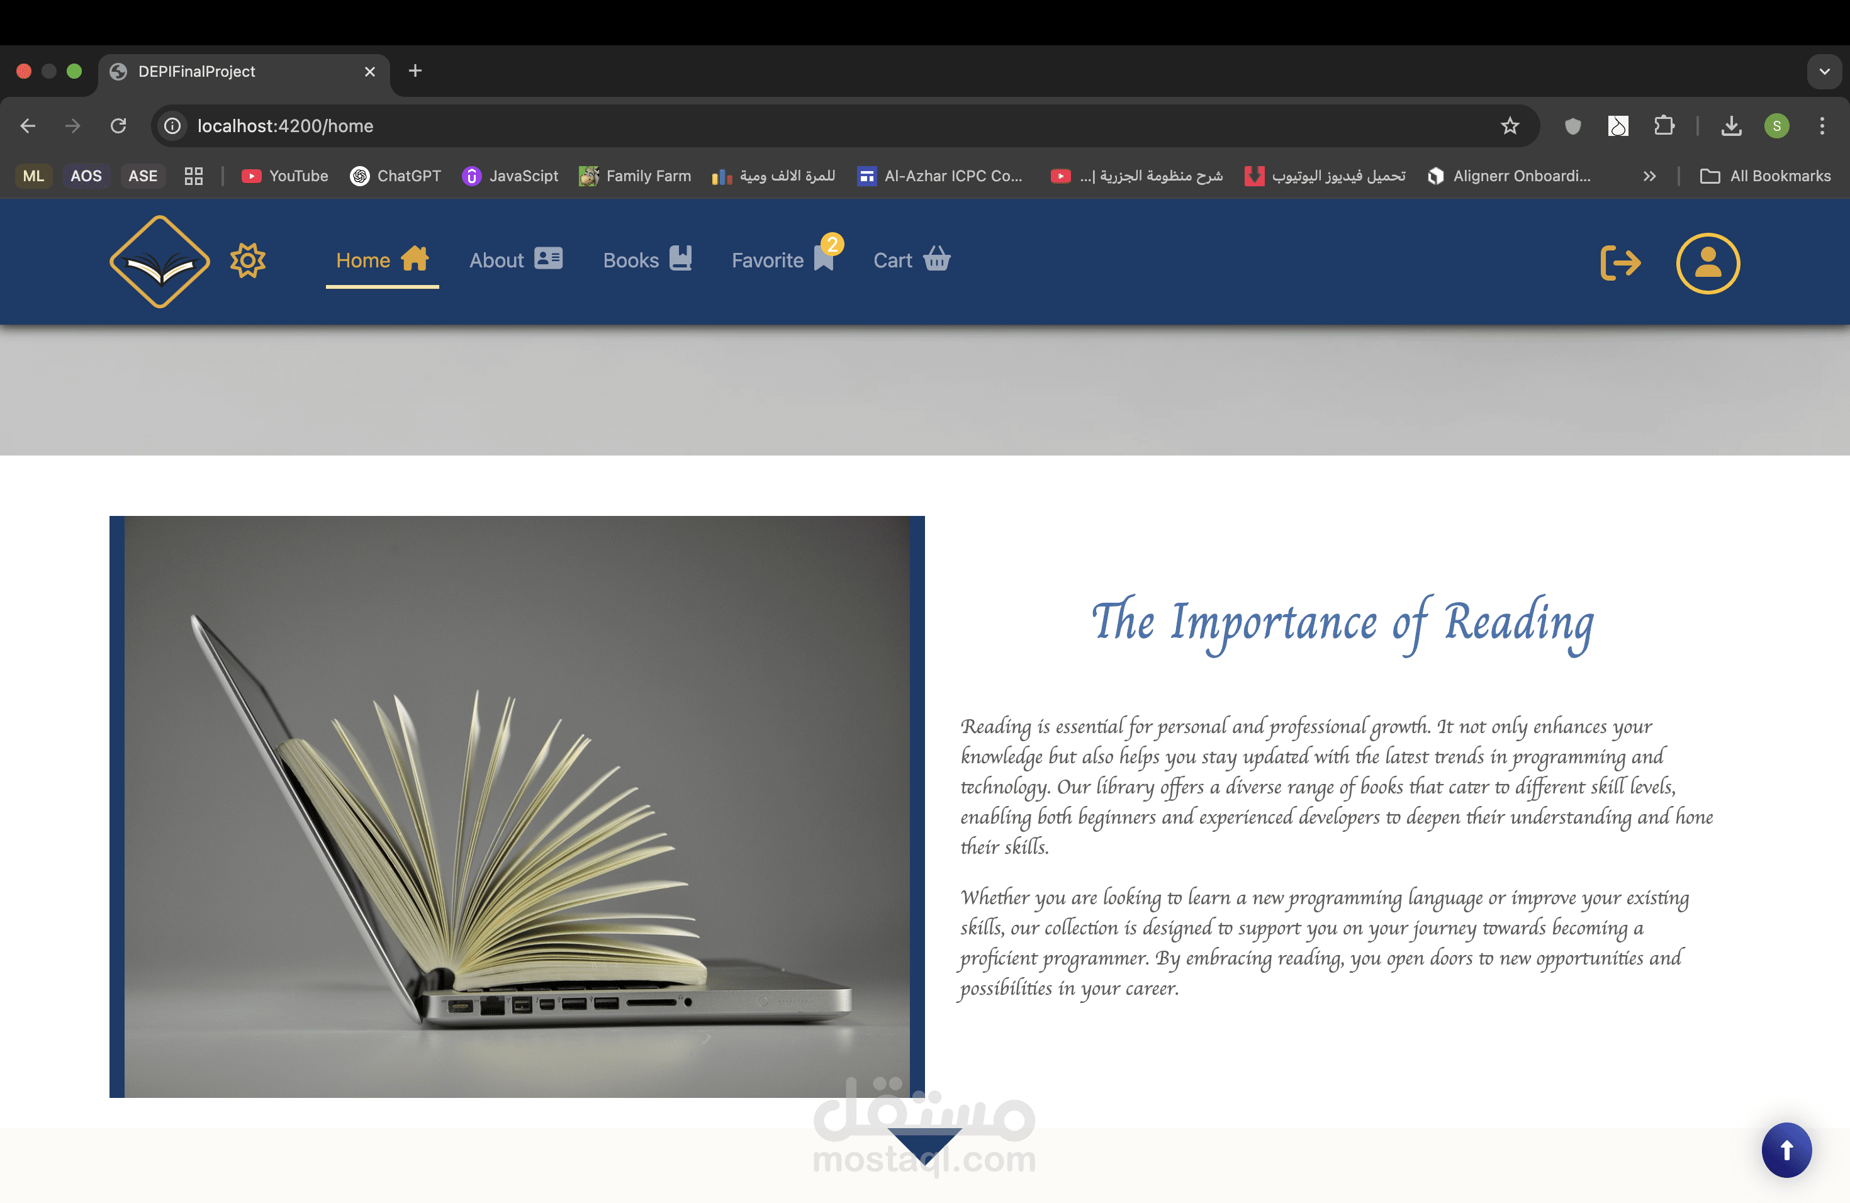Click the shield extension icon
The height and width of the screenshot is (1203, 1850).
point(1572,126)
